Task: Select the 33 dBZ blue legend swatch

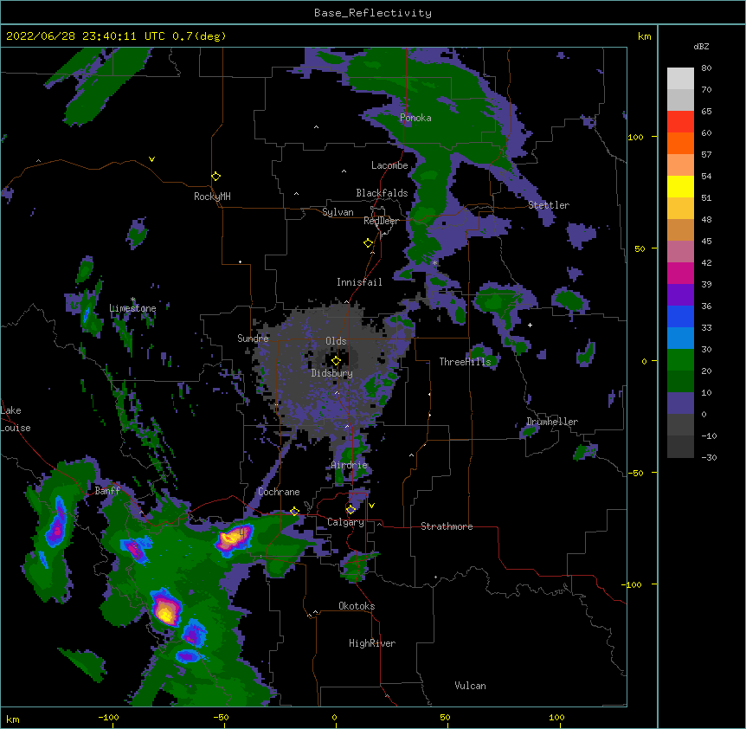Action: [x=680, y=339]
